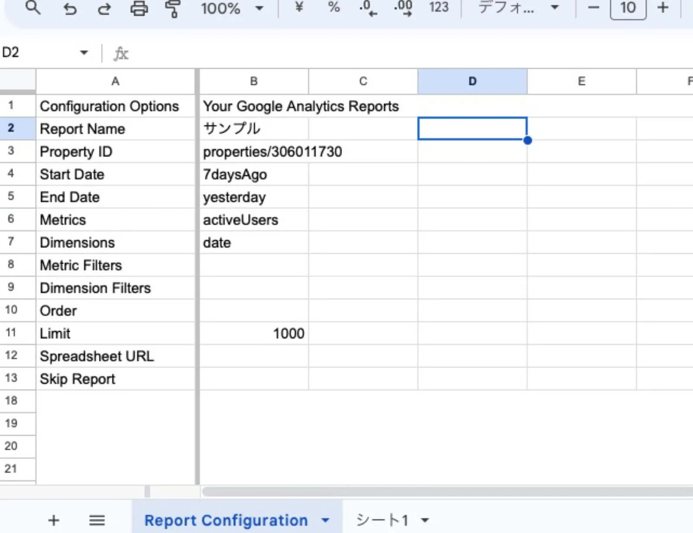693x533 pixels.
Task: Select the cell containing サンプル
Action: point(254,129)
